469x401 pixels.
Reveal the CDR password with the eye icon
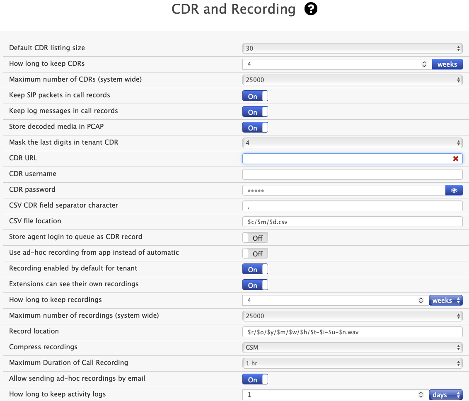454,190
